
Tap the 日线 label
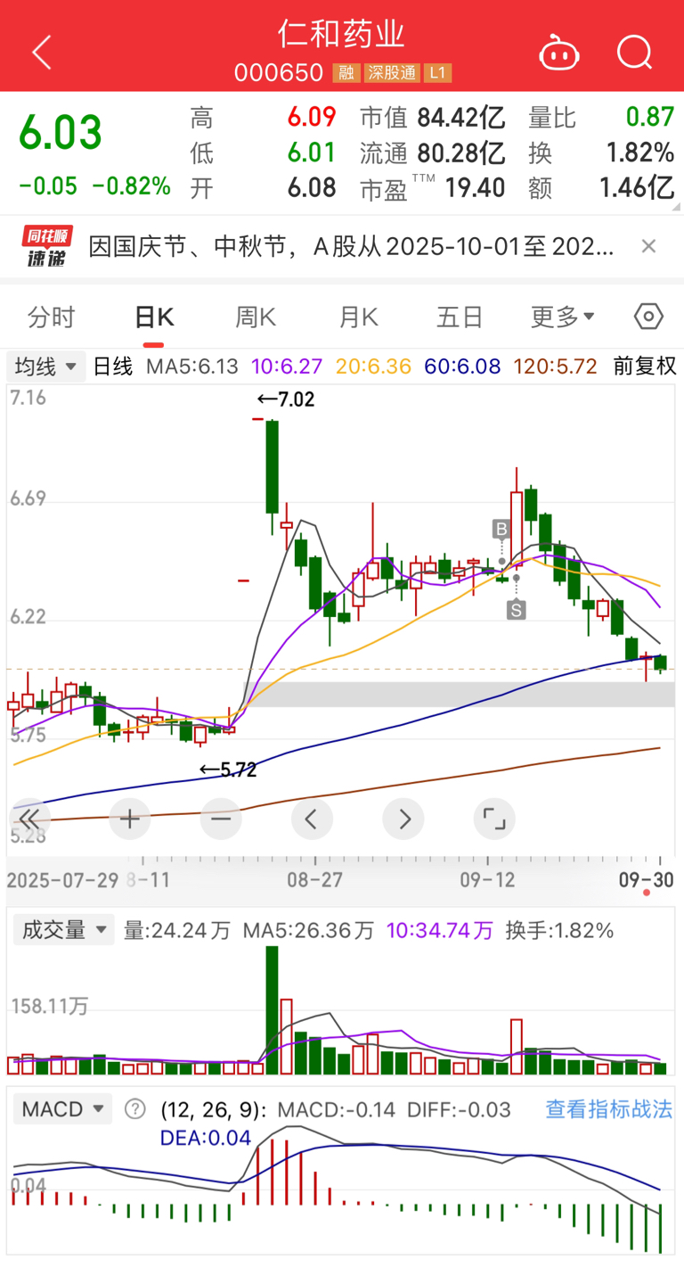tap(113, 366)
